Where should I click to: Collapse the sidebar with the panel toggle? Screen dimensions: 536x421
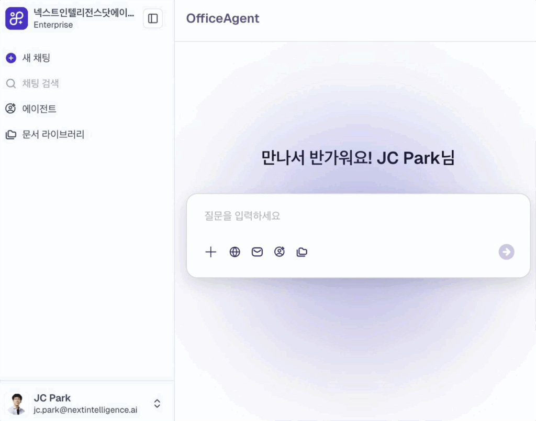click(x=153, y=19)
